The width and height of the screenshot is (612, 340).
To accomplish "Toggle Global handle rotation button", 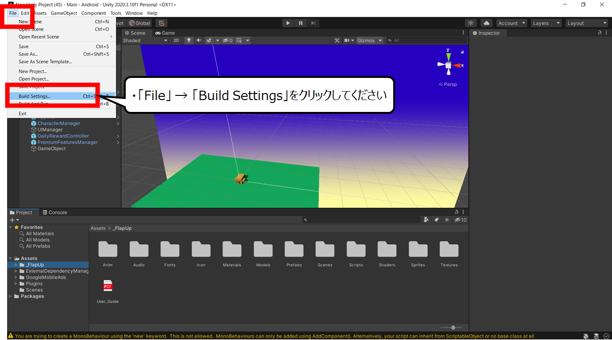I will (139, 23).
